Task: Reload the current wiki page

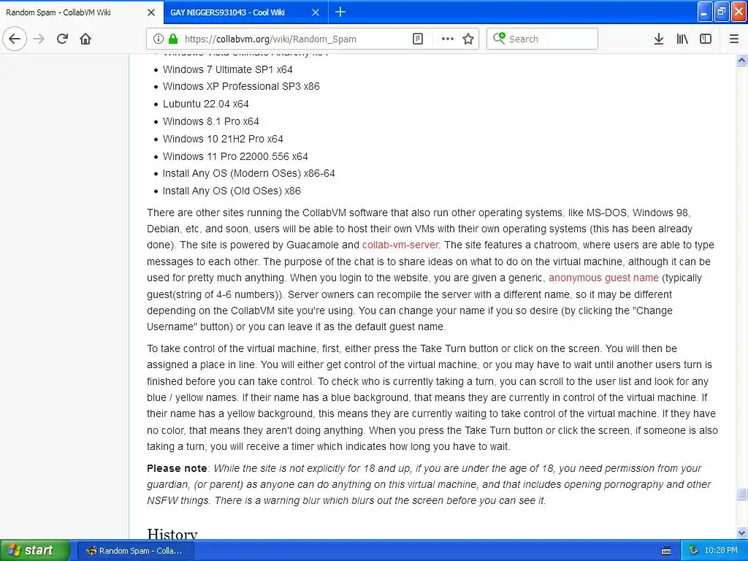Action: (x=62, y=39)
